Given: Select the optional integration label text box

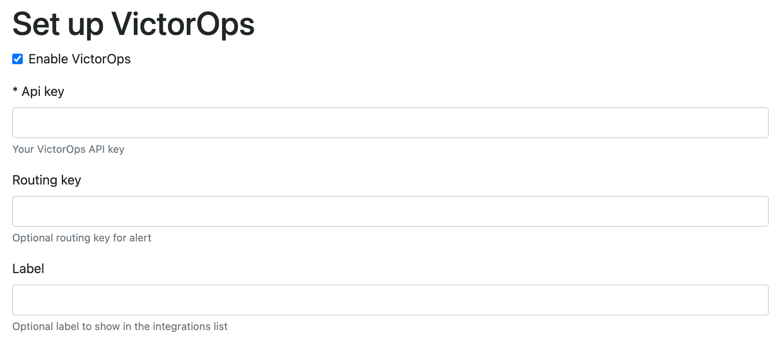Looking at the screenshot, I should pyautogui.click(x=390, y=300).
